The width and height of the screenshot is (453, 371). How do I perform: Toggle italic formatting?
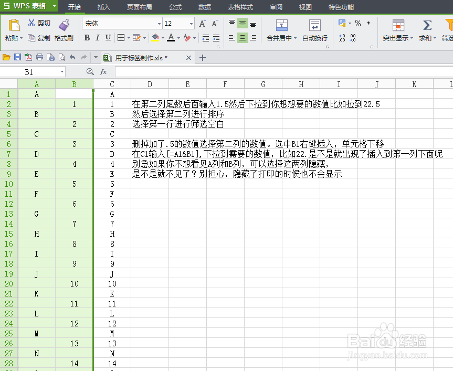coord(97,38)
